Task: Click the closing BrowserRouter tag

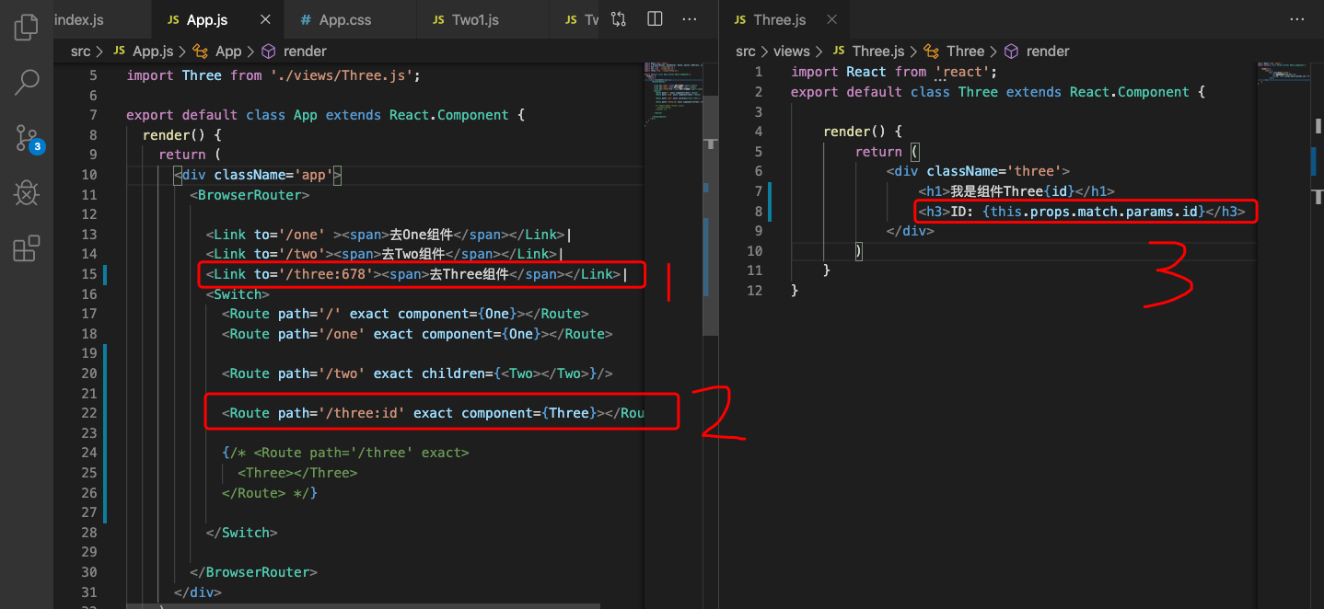Action: tap(253, 572)
